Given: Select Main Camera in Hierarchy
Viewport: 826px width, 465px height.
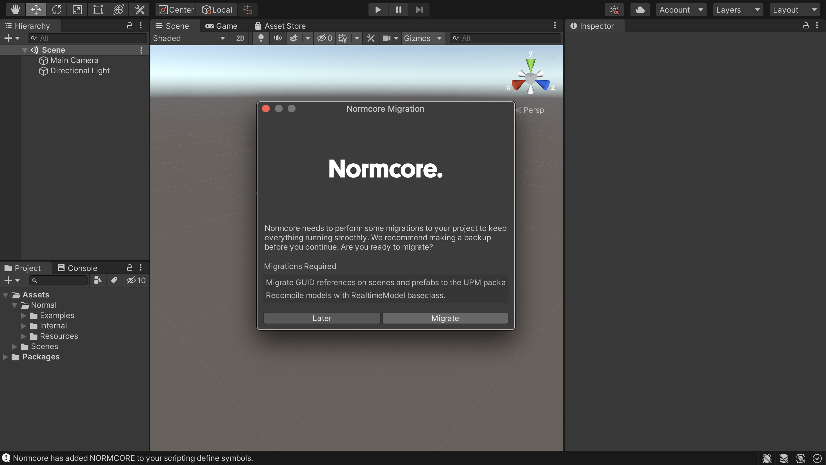Looking at the screenshot, I should [x=74, y=60].
